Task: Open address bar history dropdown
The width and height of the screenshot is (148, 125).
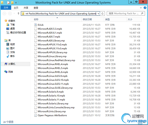Action: [98, 14]
